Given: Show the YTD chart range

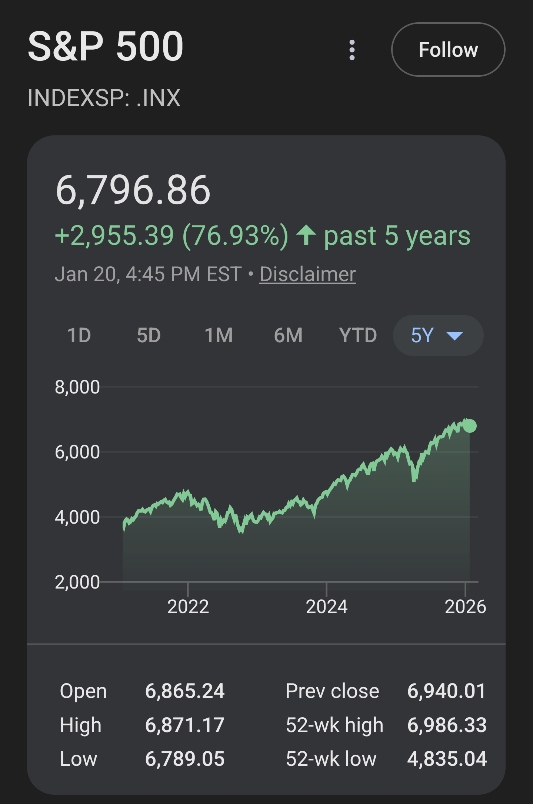Looking at the screenshot, I should coord(358,335).
